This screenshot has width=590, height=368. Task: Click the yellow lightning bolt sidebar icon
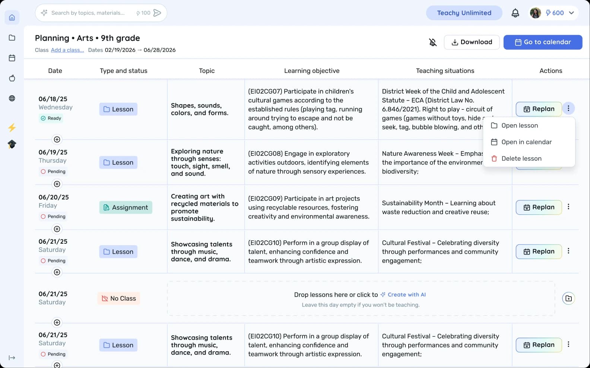(x=12, y=128)
